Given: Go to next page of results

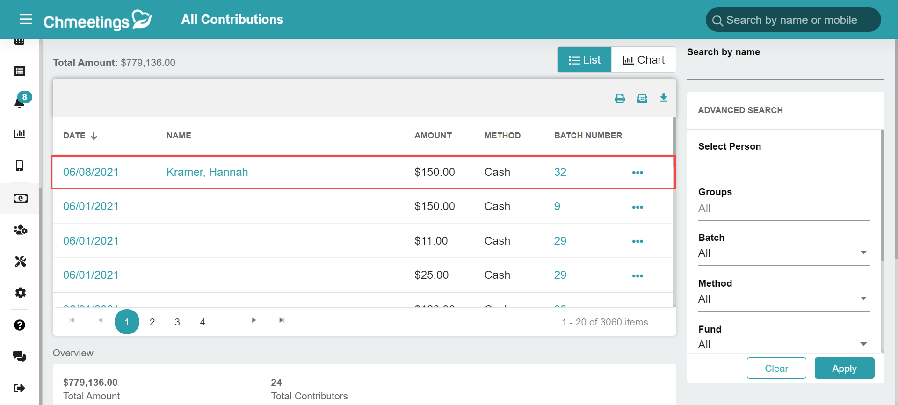Looking at the screenshot, I should [254, 320].
